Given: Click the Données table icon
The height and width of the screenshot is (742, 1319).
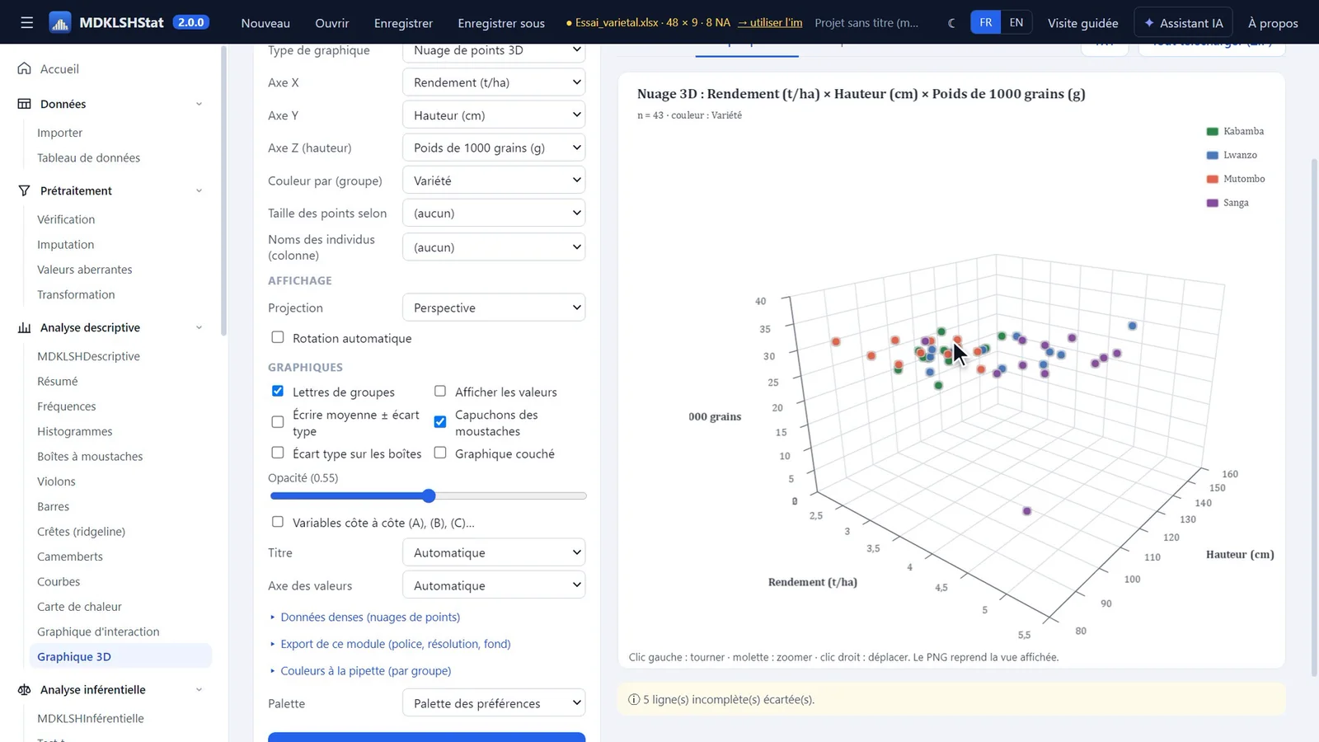Looking at the screenshot, I should pos(25,104).
